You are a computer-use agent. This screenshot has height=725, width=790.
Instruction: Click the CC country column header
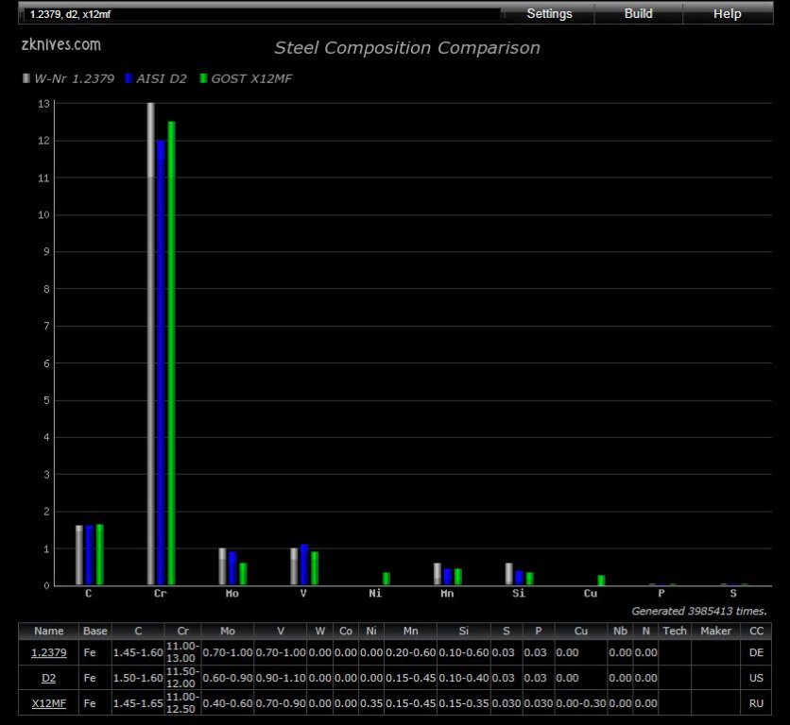point(756,631)
